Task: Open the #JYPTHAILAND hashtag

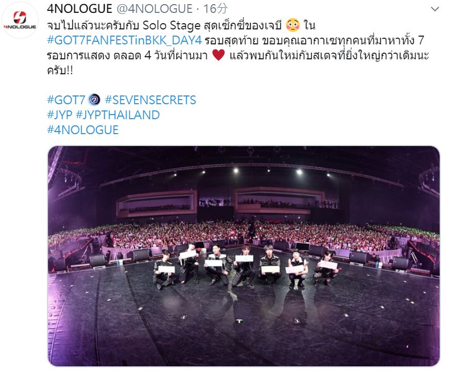Action: (118, 115)
